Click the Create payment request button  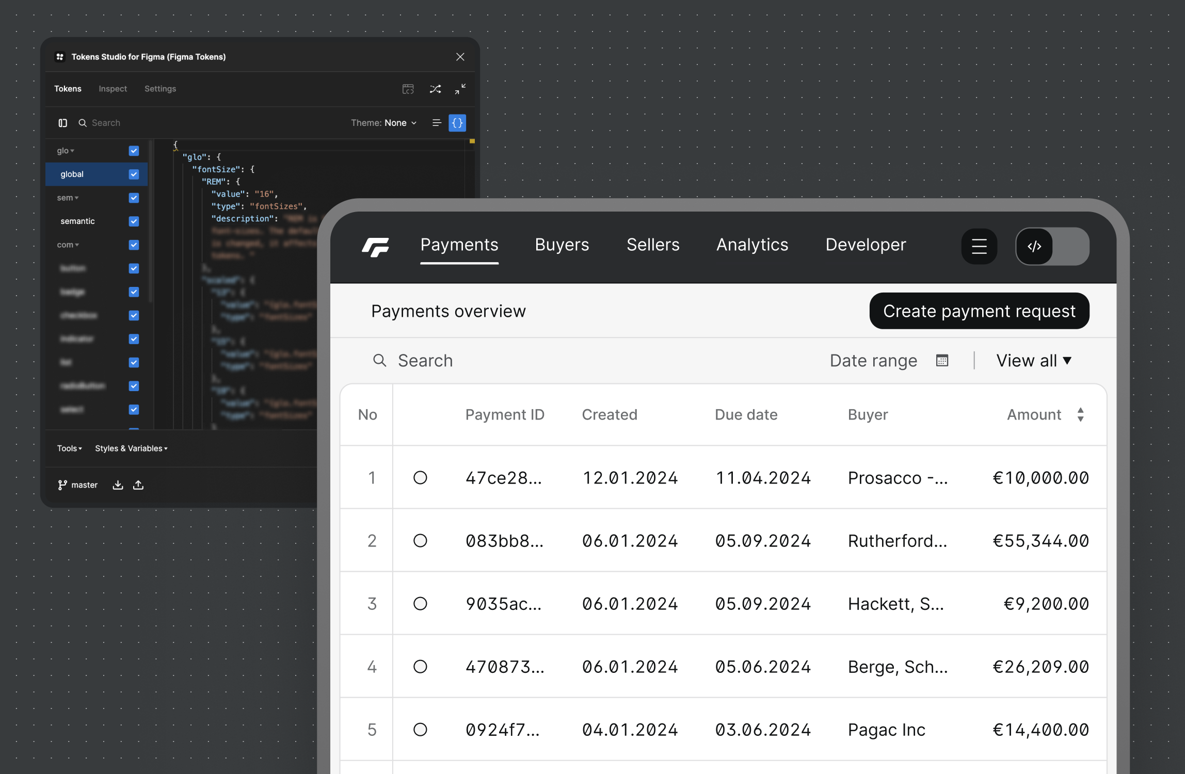pos(979,311)
